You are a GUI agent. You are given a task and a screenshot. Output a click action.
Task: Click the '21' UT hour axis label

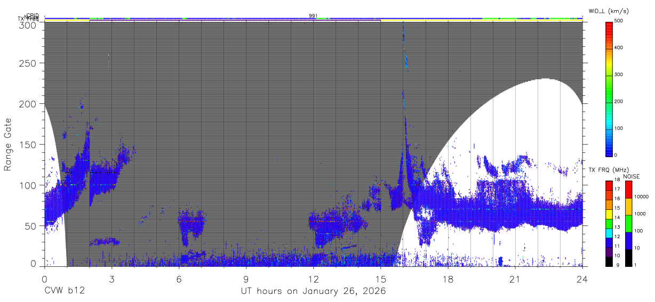click(x=515, y=279)
